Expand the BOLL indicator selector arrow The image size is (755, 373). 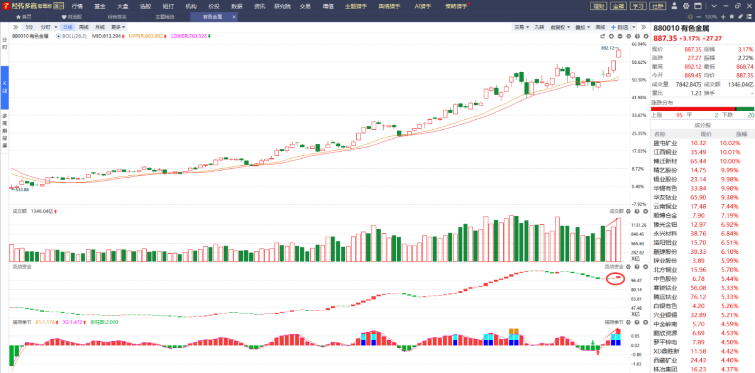coord(58,36)
